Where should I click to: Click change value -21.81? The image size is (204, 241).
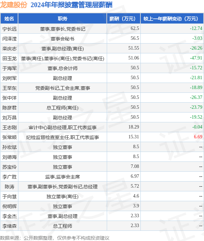(196, 78)
